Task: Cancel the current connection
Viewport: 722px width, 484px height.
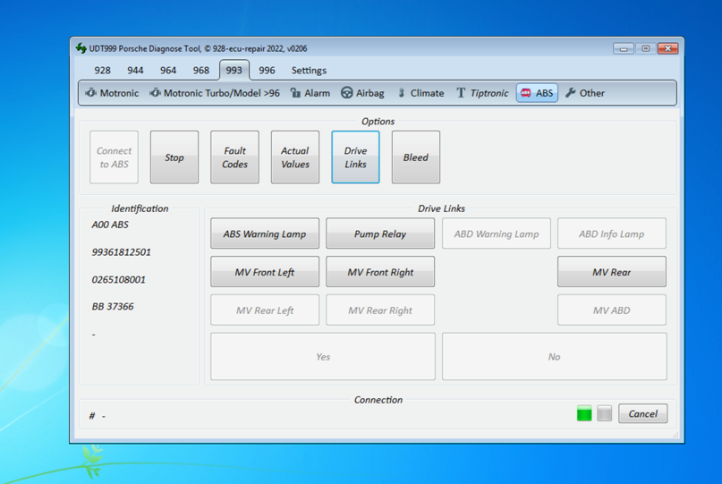Action: pos(642,413)
